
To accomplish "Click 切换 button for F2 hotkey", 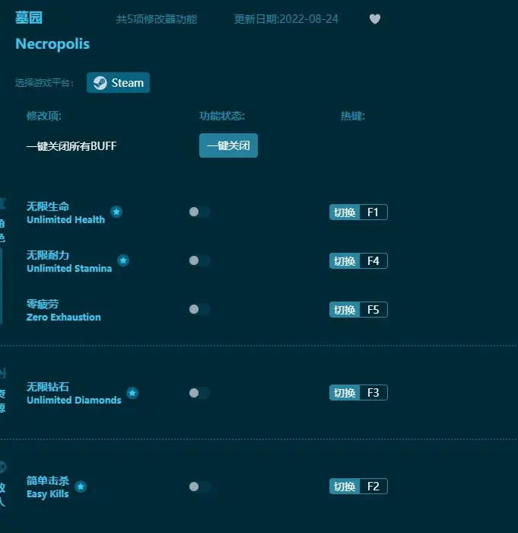I will coord(345,487).
